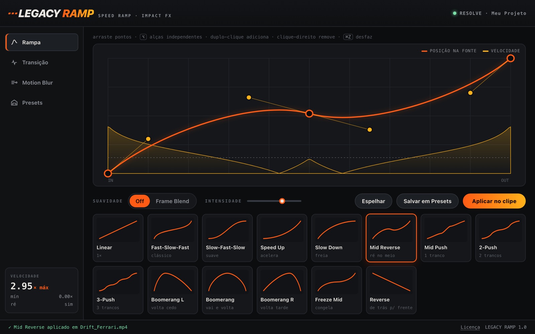The width and height of the screenshot is (535, 334).
Task: Click the middle curve control point
Action: (x=309, y=114)
